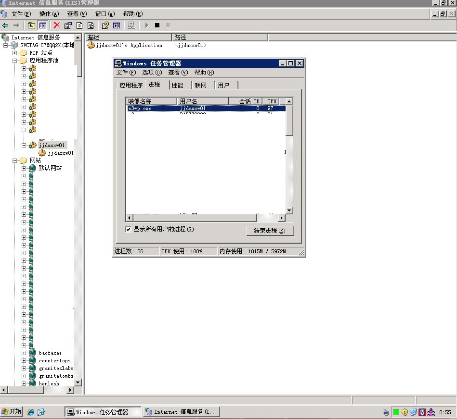457x419 pixels.
Task: Click the green square tray icon
Action: 396,412
